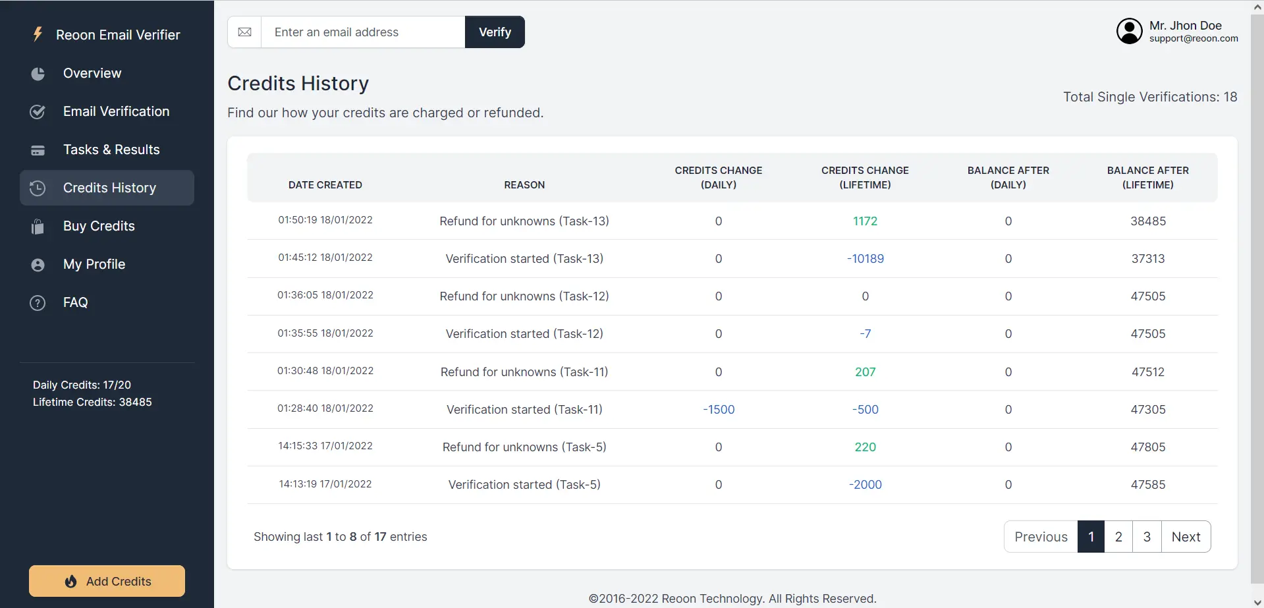Select 'Verification started (Task-13)' row text
This screenshot has height=608, width=1264.
click(524, 259)
